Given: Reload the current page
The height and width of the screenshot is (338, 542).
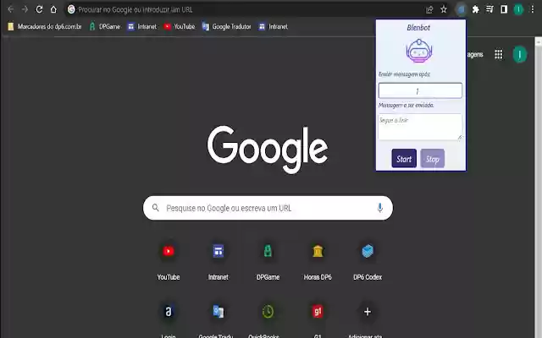Looking at the screenshot, I should (x=39, y=9).
